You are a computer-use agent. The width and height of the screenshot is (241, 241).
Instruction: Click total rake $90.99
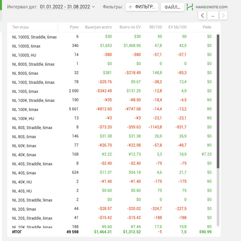205,232
